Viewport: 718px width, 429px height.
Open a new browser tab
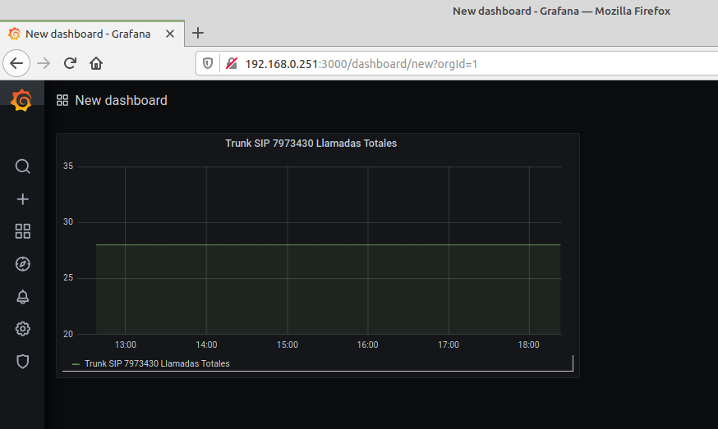click(198, 33)
